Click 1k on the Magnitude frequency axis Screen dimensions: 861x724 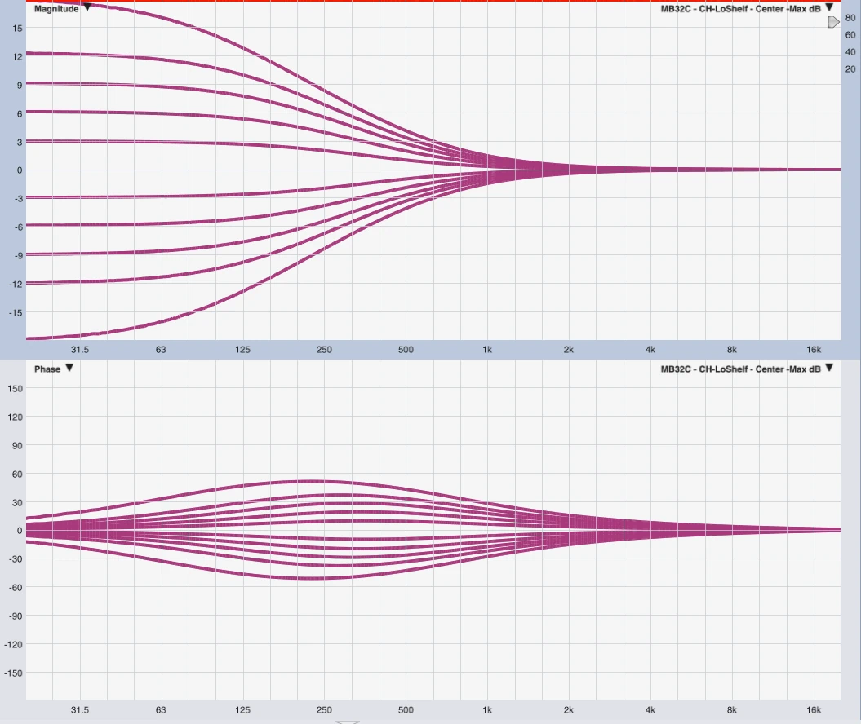(x=487, y=350)
